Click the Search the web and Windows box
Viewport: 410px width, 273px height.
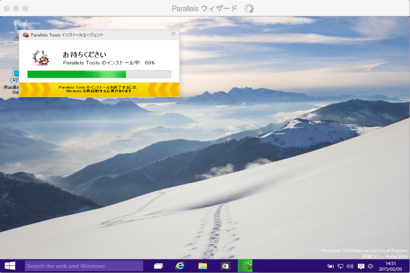[x=84, y=266]
